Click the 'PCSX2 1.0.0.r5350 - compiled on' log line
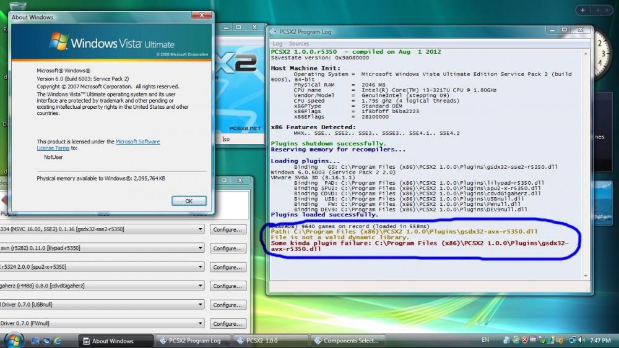The height and width of the screenshot is (348, 619). (x=356, y=52)
